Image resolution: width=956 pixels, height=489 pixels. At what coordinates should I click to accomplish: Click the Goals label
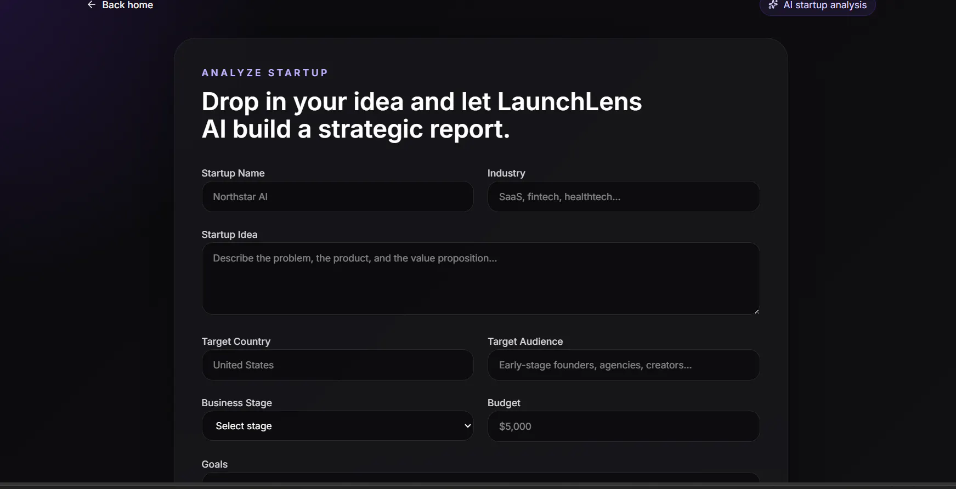tap(214, 464)
